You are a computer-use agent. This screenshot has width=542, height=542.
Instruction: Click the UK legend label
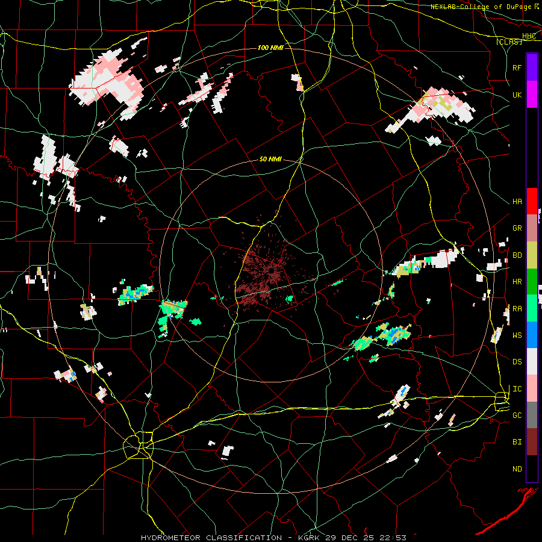tap(517, 95)
